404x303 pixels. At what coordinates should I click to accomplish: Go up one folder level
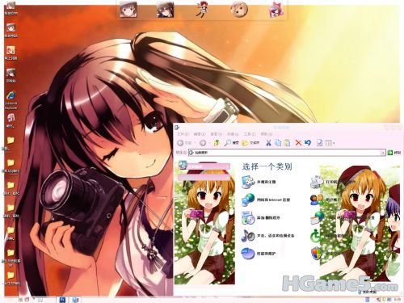[217, 143]
